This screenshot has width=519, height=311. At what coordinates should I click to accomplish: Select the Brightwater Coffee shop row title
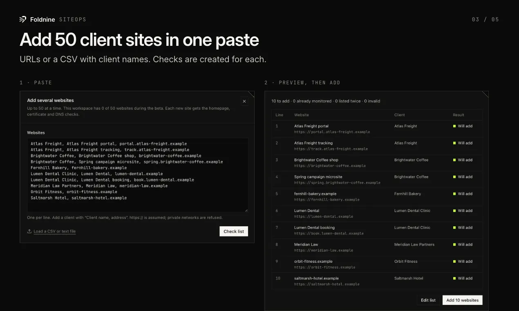[316, 160]
